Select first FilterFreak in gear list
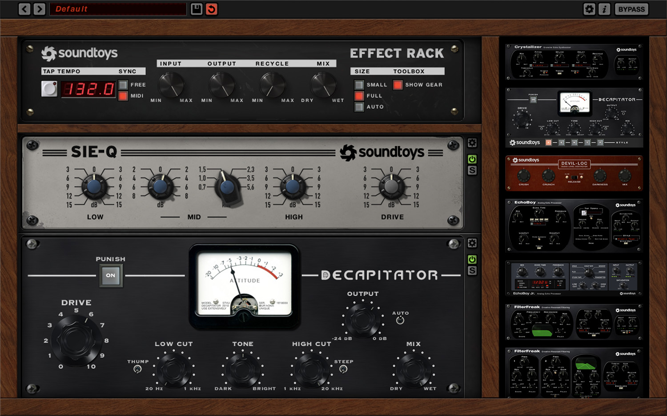 point(574,322)
